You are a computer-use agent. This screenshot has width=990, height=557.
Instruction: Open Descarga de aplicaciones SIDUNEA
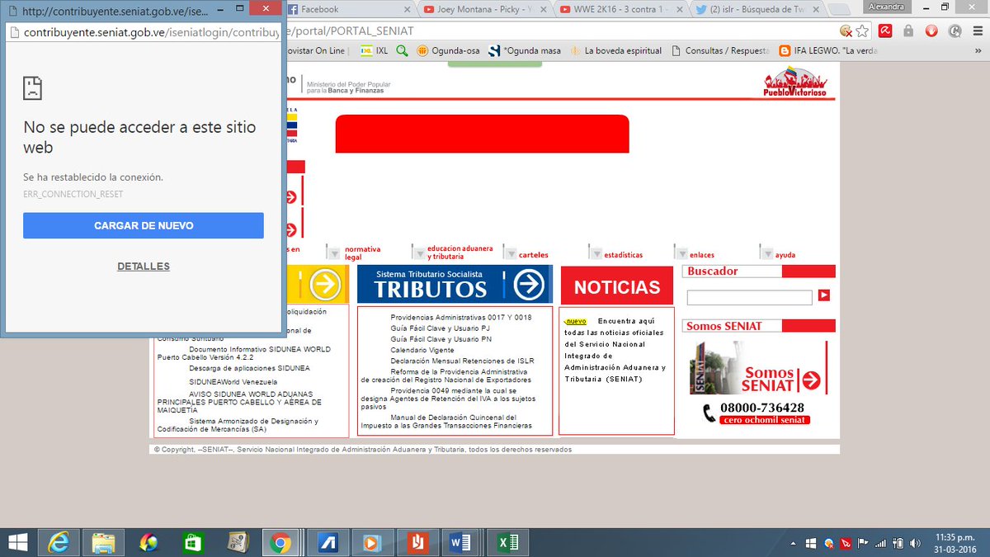pyautogui.click(x=250, y=368)
